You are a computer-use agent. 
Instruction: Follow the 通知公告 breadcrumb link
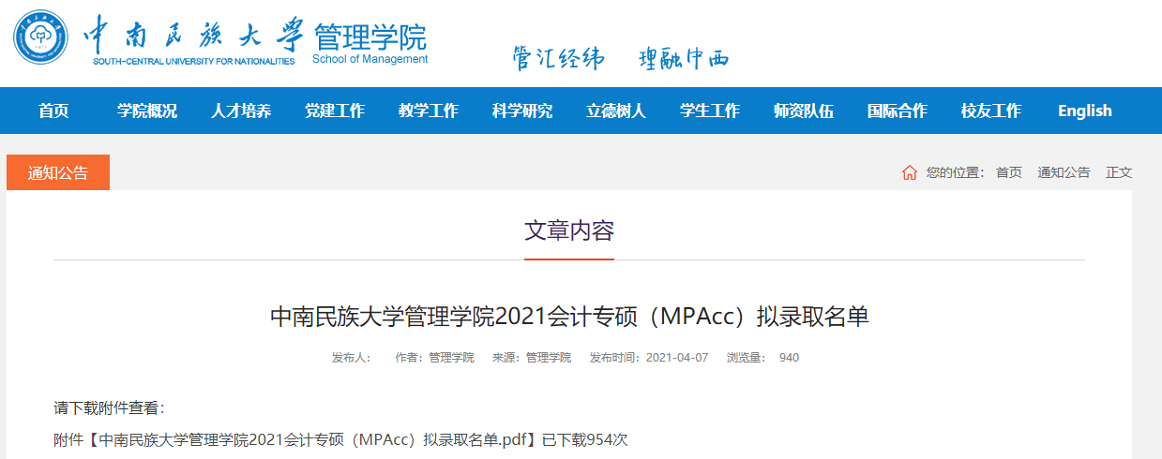[1064, 172]
